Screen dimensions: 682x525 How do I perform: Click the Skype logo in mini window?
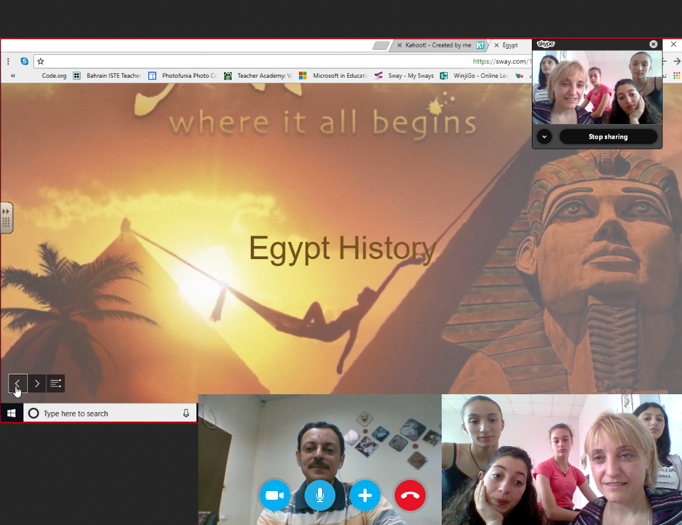point(545,44)
